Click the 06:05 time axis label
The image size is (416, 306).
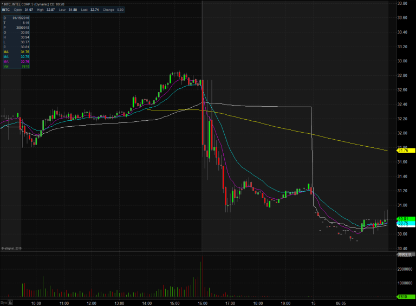coord(341,303)
